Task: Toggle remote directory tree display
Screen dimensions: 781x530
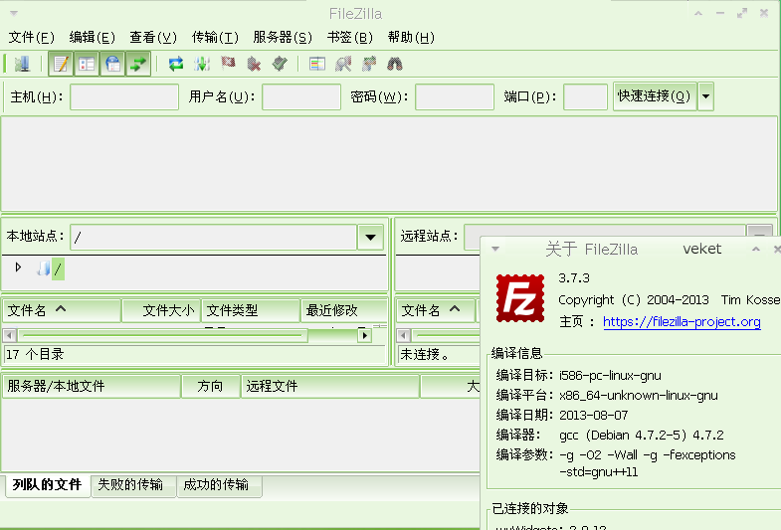Action: click(x=112, y=64)
